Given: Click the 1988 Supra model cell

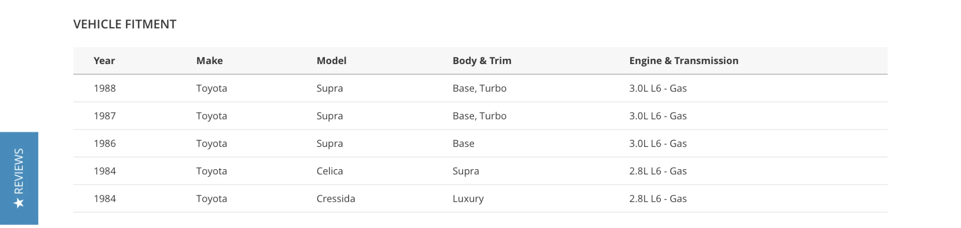Looking at the screenshot, I should [329, 88].
